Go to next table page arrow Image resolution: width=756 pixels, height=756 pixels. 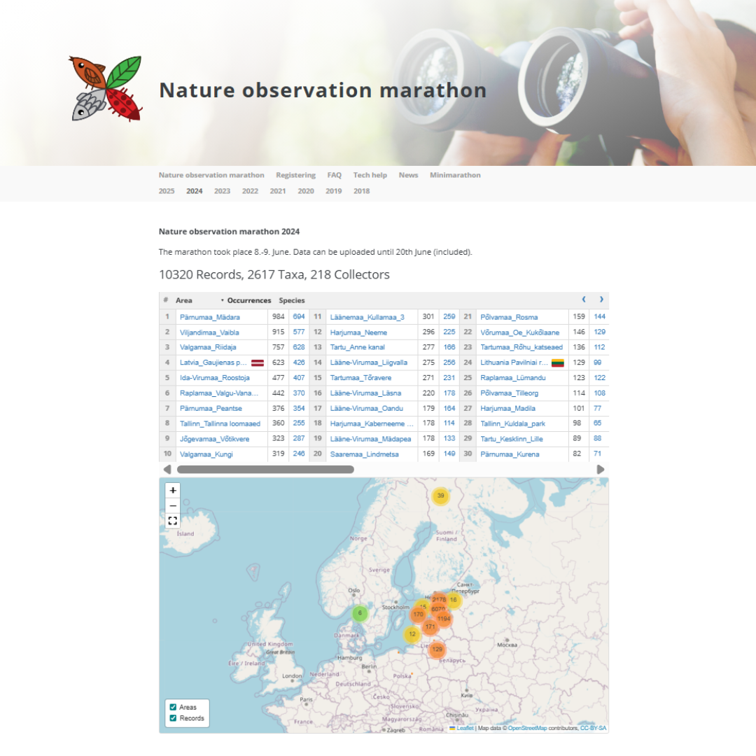tap(601, 300)
